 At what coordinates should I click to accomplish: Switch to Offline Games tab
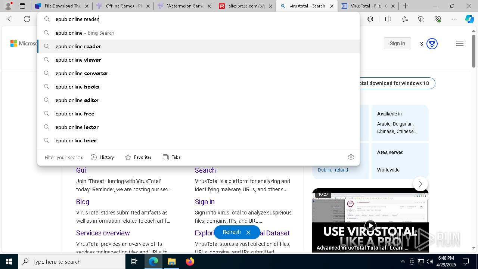[122, 6]
